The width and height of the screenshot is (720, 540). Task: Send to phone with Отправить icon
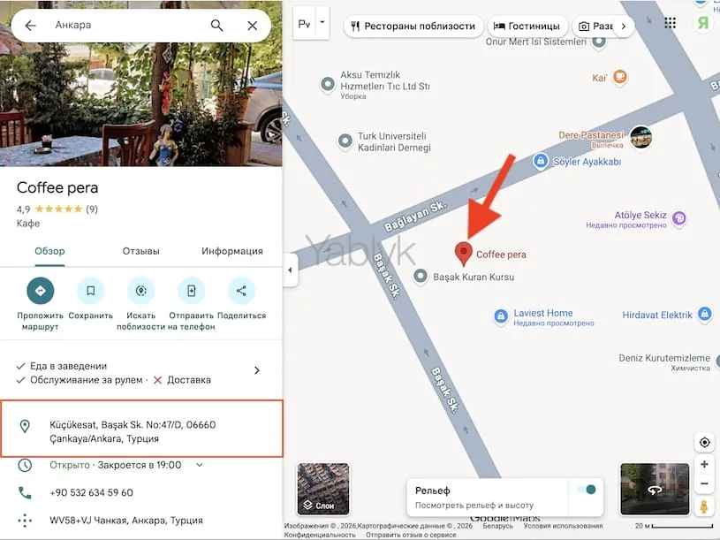point(191,291)
